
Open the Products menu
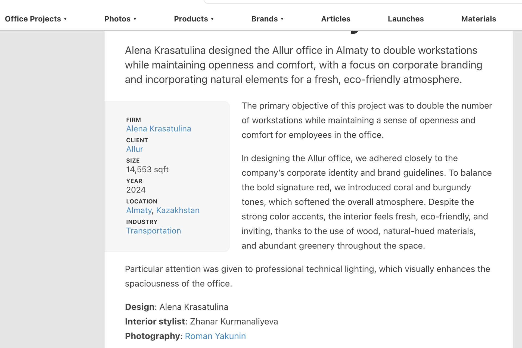(x=191, y=19)
